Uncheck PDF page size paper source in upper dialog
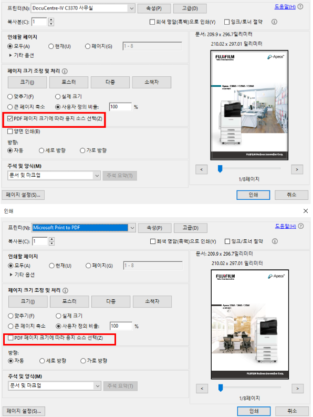313x417 pixels. pyautogui.click(x=10, y=119)
